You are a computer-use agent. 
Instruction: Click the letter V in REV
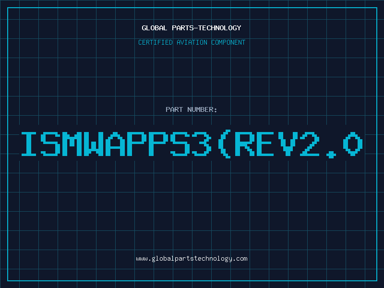point(288,144)
